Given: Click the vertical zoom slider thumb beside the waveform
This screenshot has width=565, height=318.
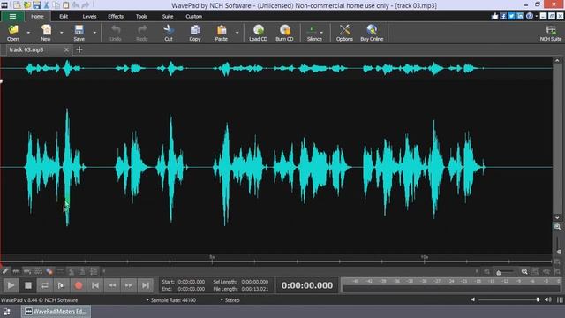Looking at the screenshot, I should (x=559, y=251).
